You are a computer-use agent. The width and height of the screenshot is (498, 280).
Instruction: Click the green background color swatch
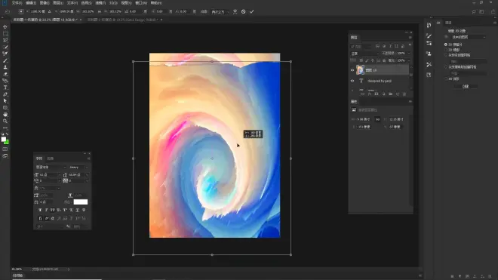click(x=7, y=143)
